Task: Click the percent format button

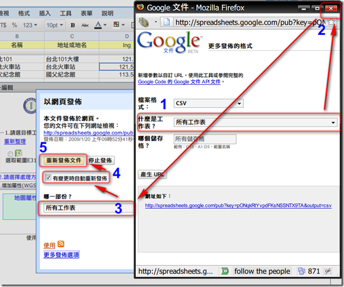Action: coord(14,25)
